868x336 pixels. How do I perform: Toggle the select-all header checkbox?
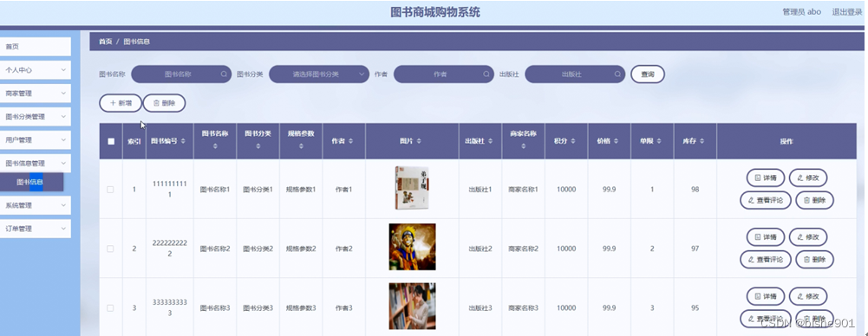tap(111, 141)
